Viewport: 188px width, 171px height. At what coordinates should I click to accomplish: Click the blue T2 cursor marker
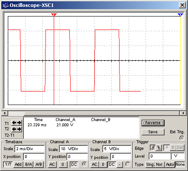pyautogui.click(x=180, y=15)
